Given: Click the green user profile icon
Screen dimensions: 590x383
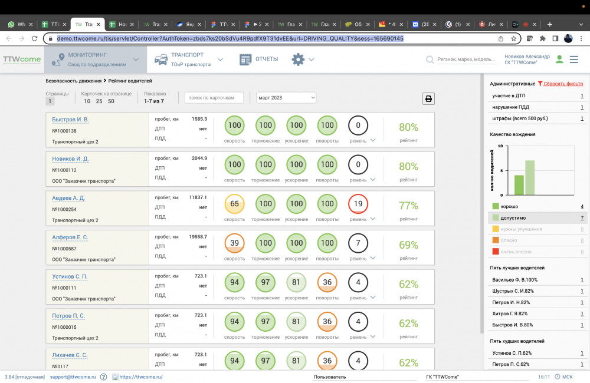Looking at the screenshot, I should click(559, 60).
